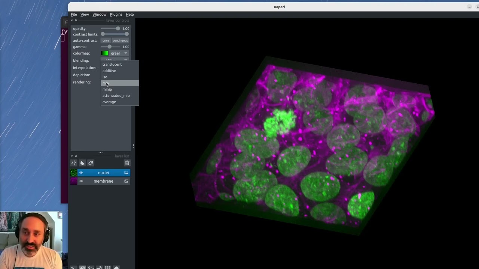Click the home reset view icon
This screenshot has width=479, height=269.
click(x=116, y=268)
